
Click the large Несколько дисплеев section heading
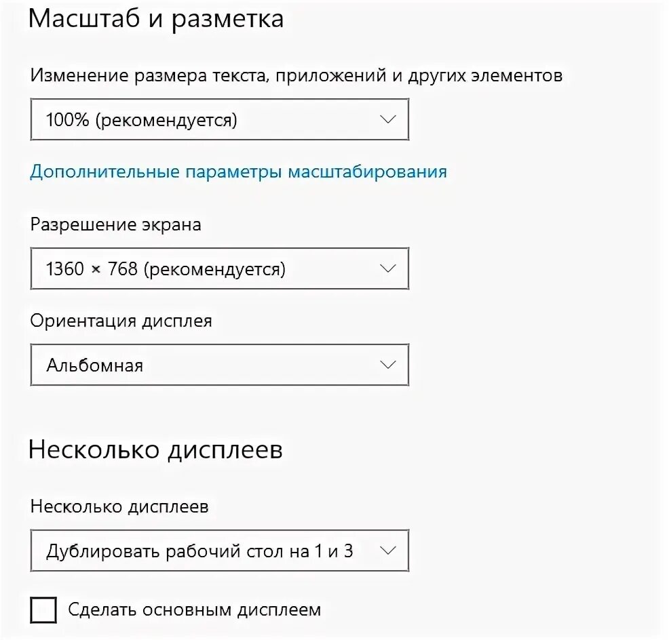point(155,449)
